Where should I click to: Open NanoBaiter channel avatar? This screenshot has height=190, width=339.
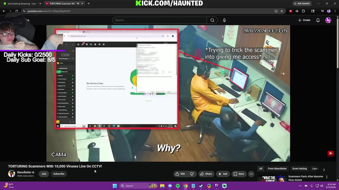click(12, 174)
